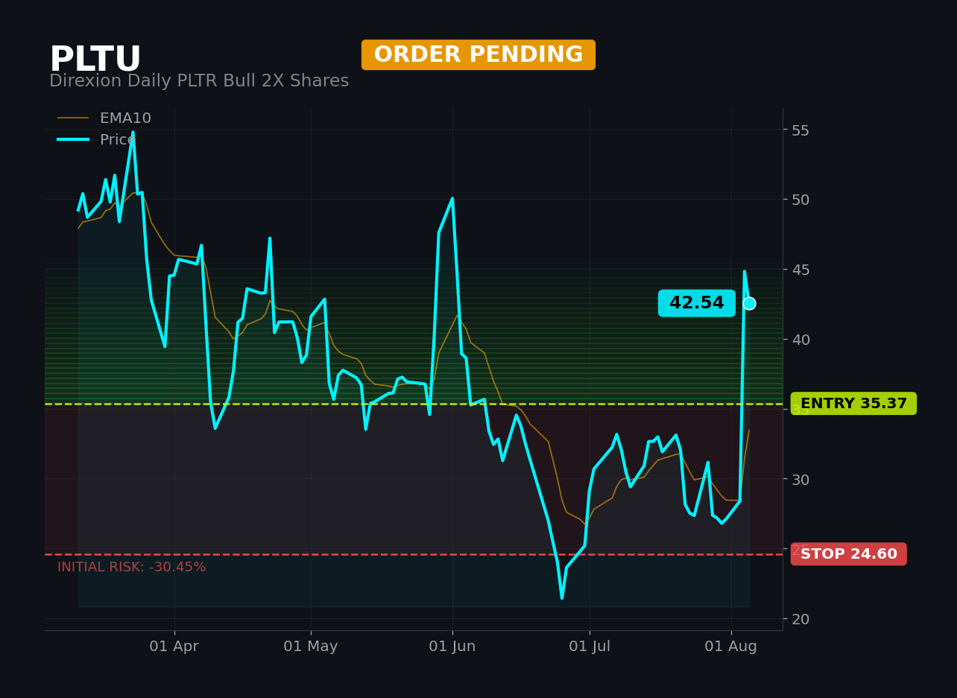Select the PLTU ticker title
The width and height of the screenshot is (957, 698).
click(95, 60)
